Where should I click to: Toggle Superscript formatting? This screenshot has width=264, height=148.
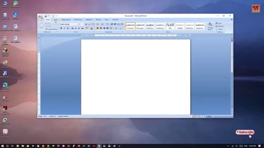79,28
